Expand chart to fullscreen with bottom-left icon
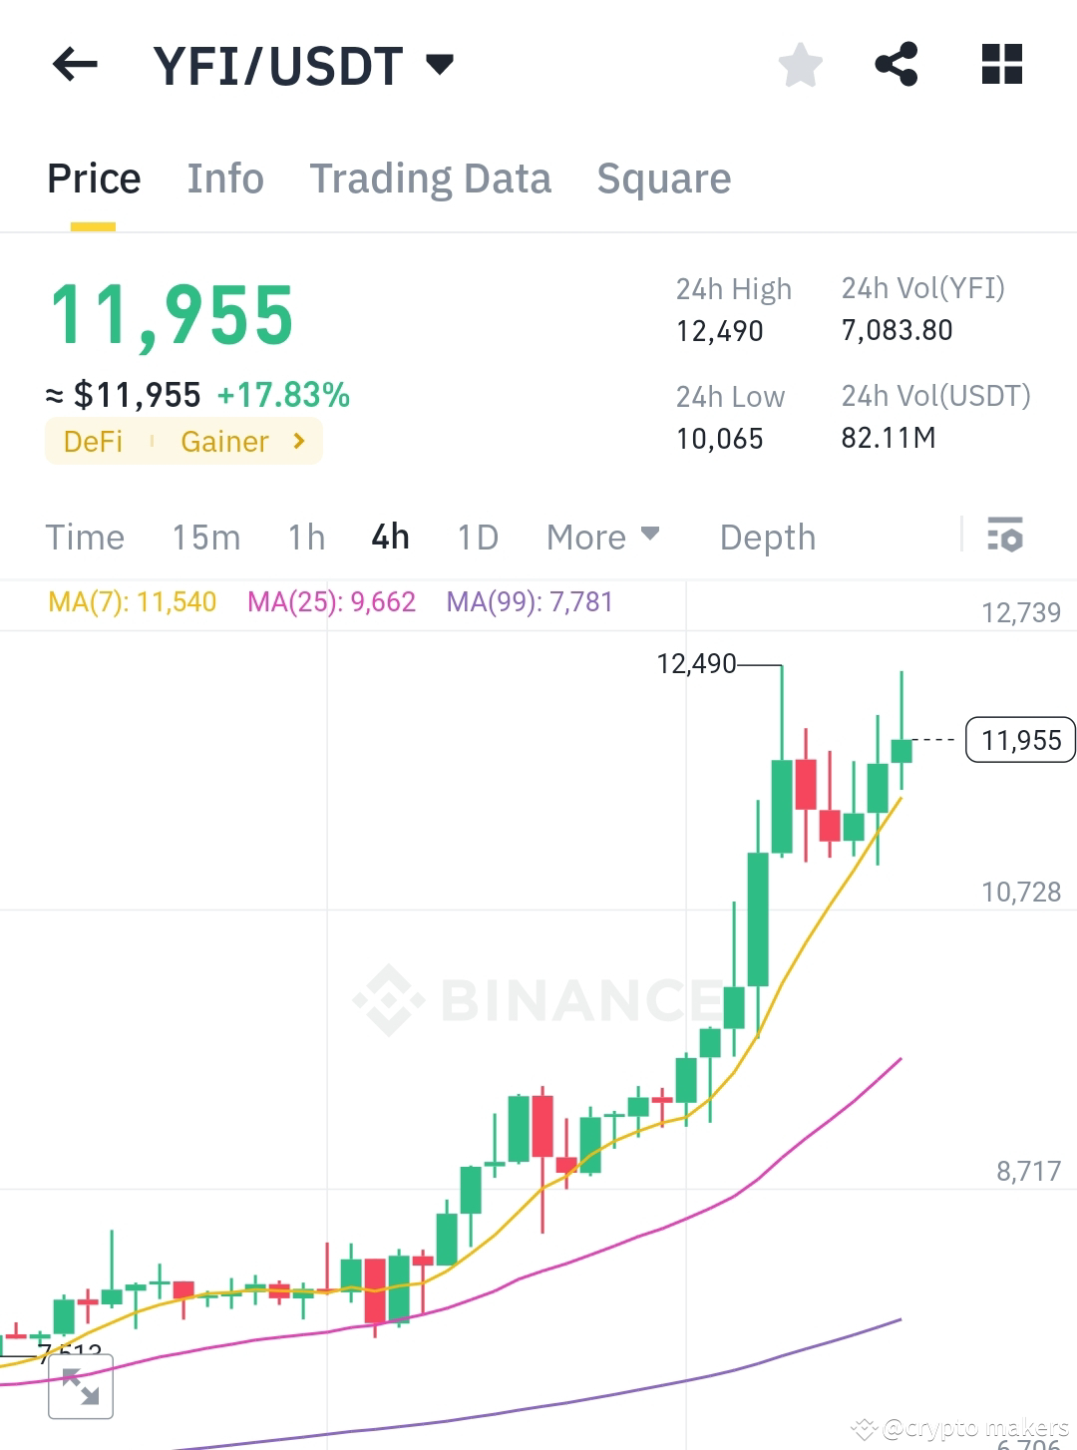This screenshot has width=1077, height=1450. (x=81, y=1385)
